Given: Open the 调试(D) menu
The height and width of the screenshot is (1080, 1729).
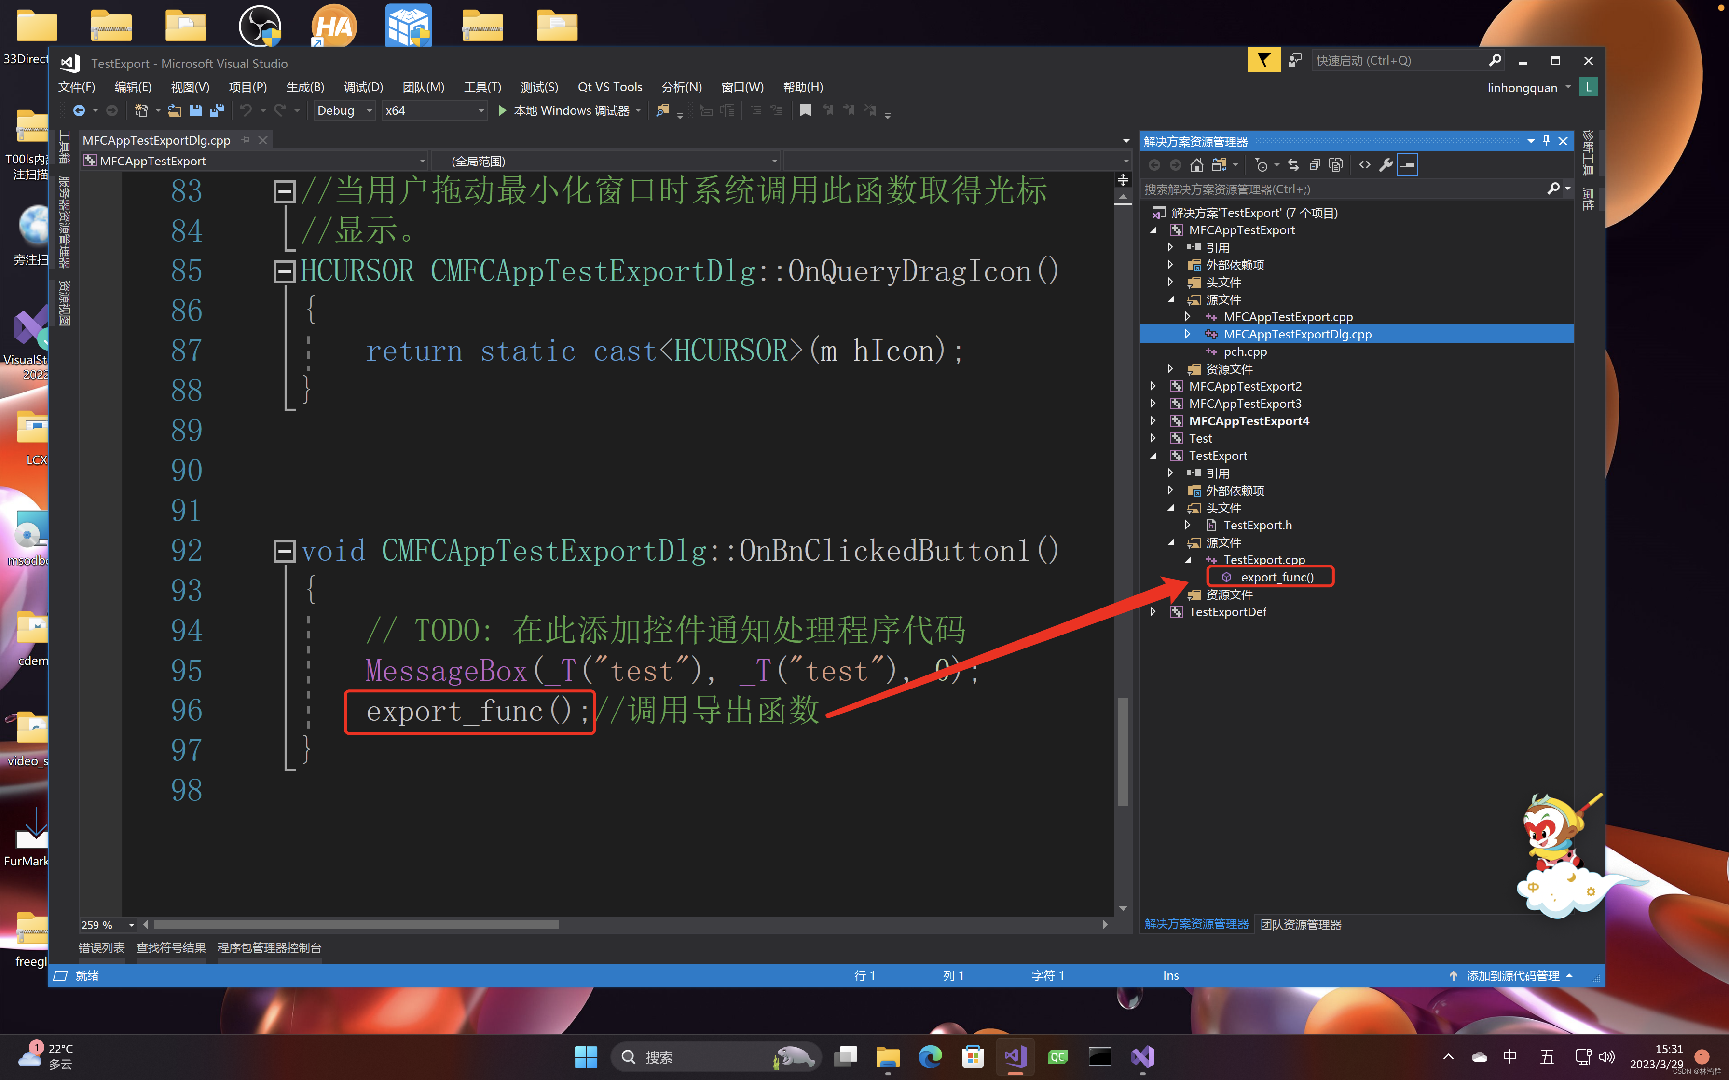Looking at the screenshot, I should point(363,87).
